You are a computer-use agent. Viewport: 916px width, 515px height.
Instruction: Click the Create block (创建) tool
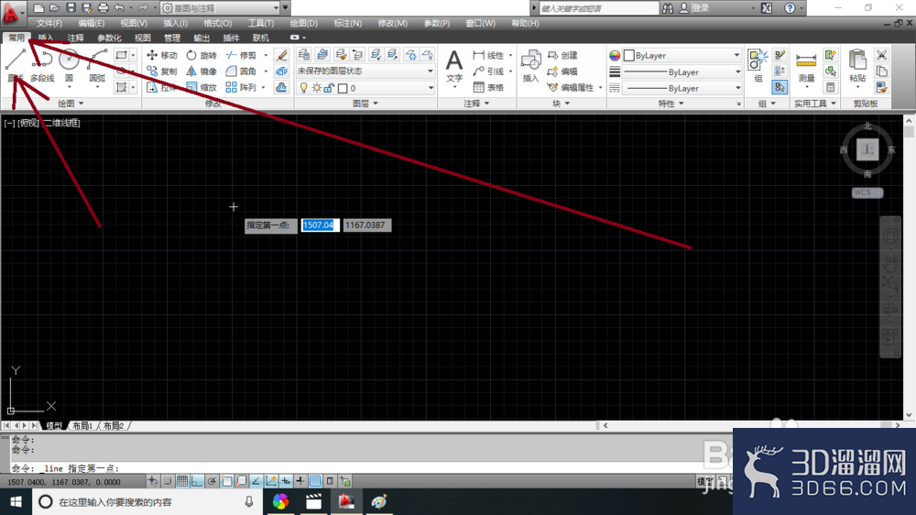point(562,55)
